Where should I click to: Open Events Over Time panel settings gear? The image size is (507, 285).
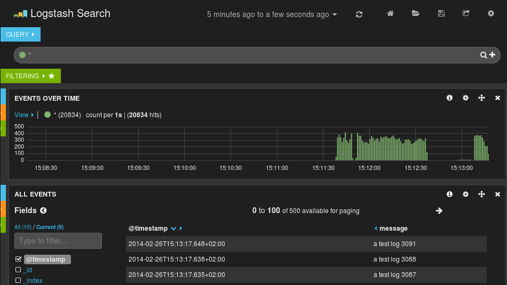tap(465, 98)
